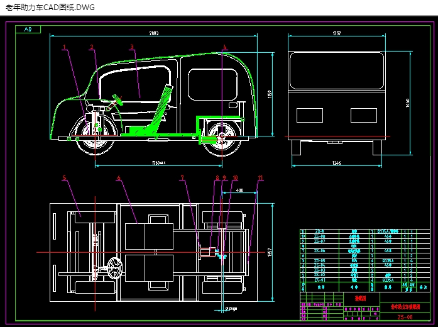Viewport: 438px width, 327px height.
Task: Select part callout number 1
Action: click(64, 47)
